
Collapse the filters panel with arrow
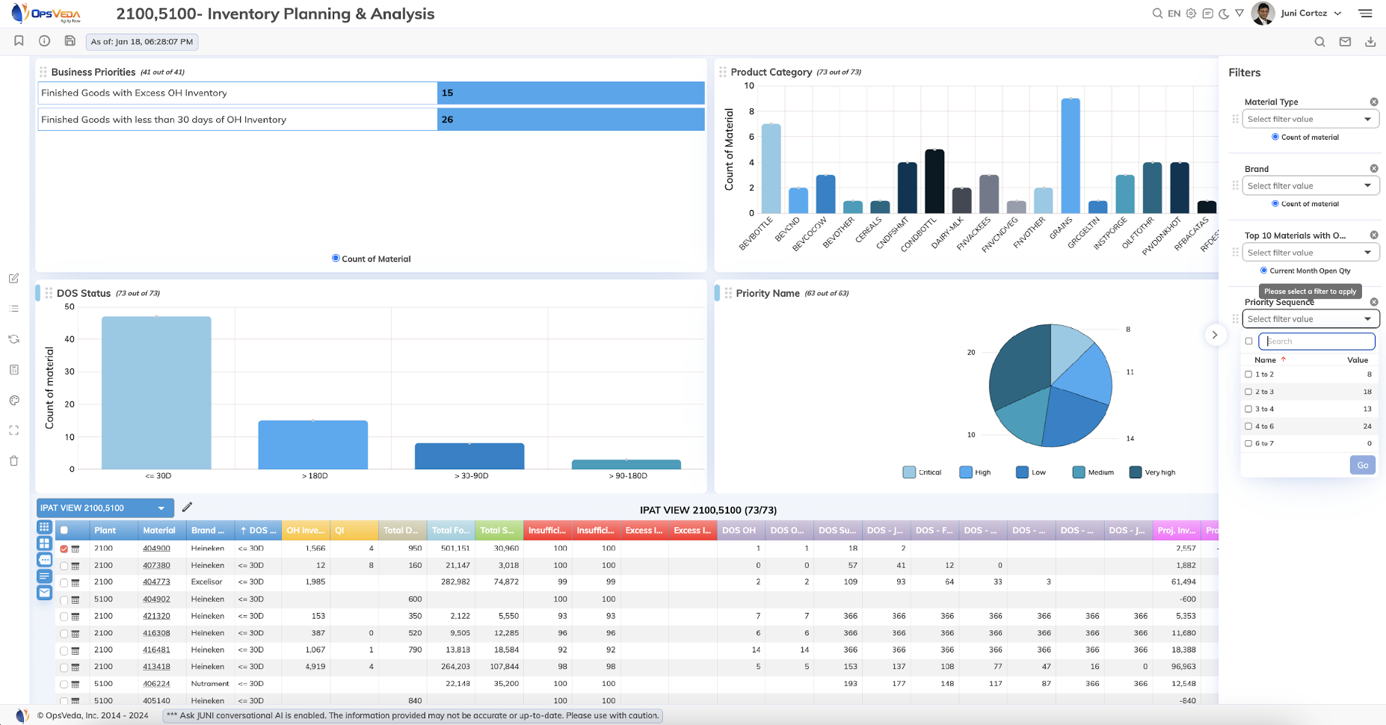[1215, 335]
